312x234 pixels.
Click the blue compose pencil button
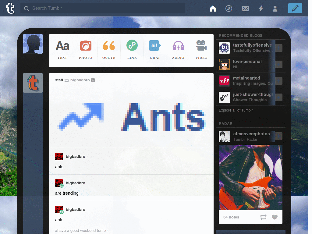point(295,8)
